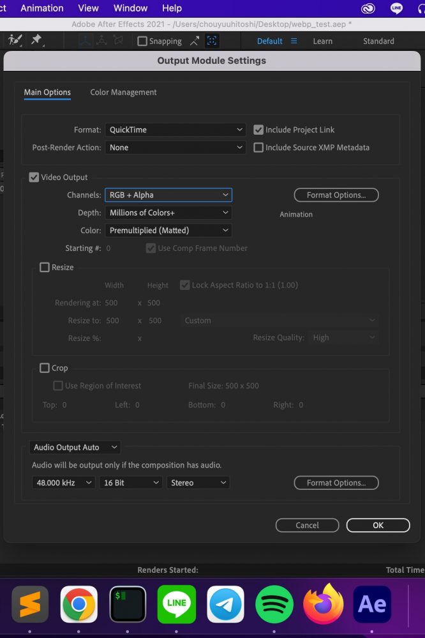Screen dimensions: 425x638
Task: Launch Google Chrome from the dock
Action: [79, 604]
